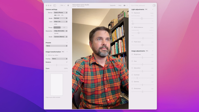Open the Mode dropdown set to Normal
199x112 pixels.
pos(60,18)
